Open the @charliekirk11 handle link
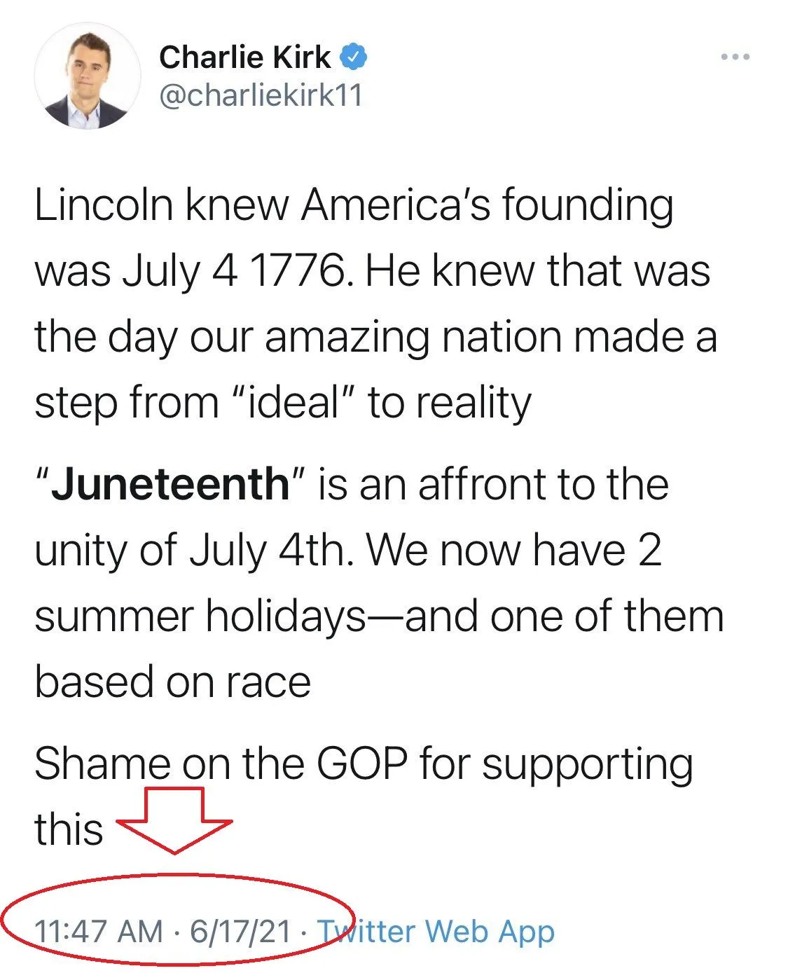The height and width of the screenshot is (973, 788). pos(261,95)
